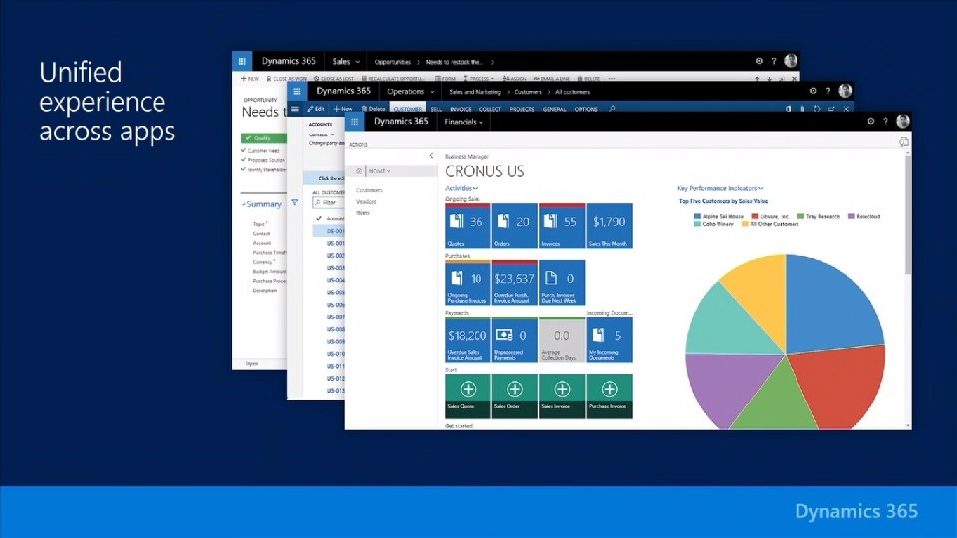957x538 pixels.
Task: Open the COLLECT ribbon tab
Action: tap(490, 109)
